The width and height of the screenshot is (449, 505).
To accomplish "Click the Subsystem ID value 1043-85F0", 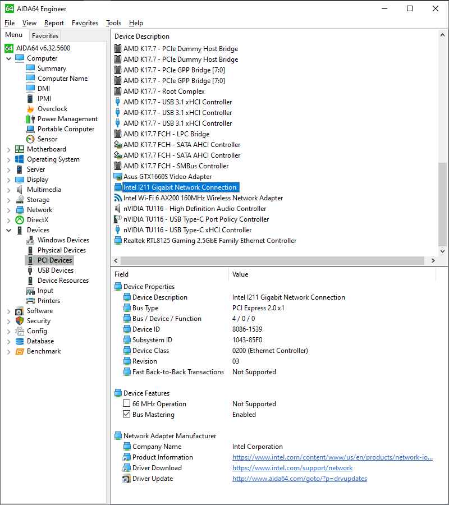I will pos(248,340).
